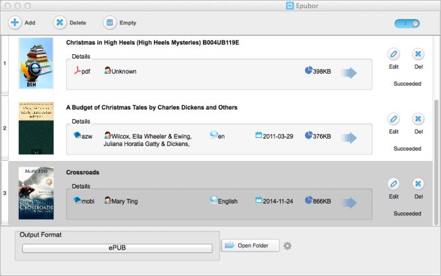Screen dimensions: 441x276
Task: Click the book list vertical scrollbar
Action: click(436, 162)
